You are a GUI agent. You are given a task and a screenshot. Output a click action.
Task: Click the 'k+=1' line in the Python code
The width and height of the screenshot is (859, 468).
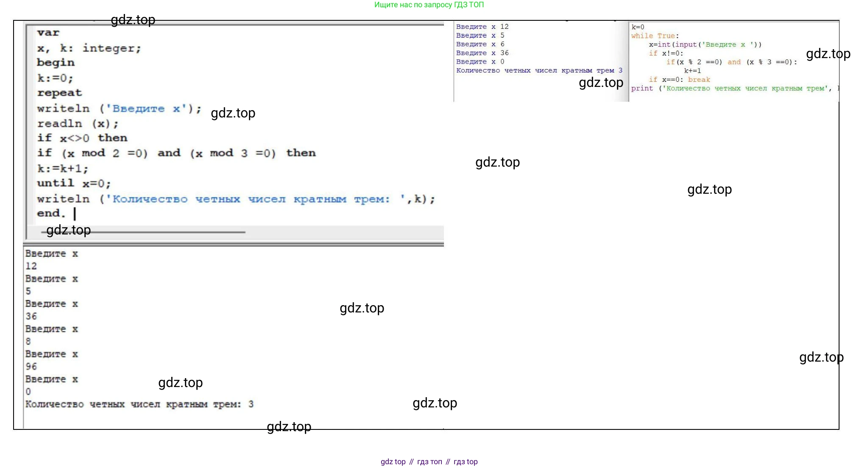692,71
